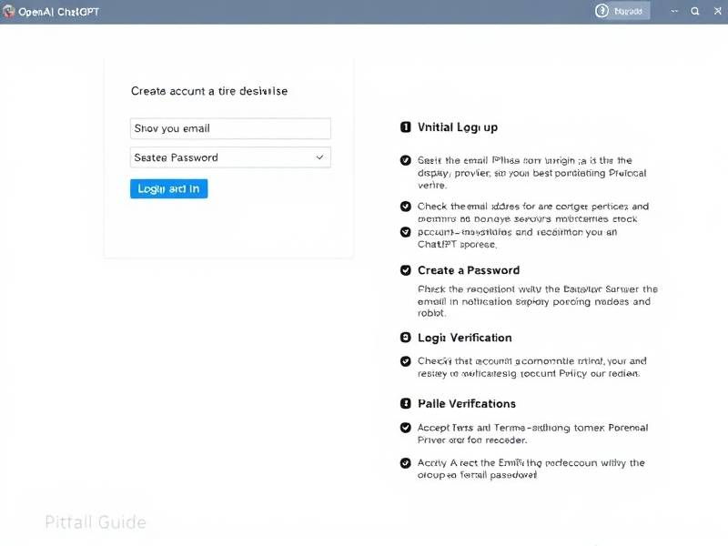Select the 'Create a Password' section heading

tap(468, 270)
